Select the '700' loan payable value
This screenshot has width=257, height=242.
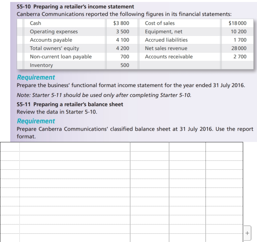coord(125,56)
